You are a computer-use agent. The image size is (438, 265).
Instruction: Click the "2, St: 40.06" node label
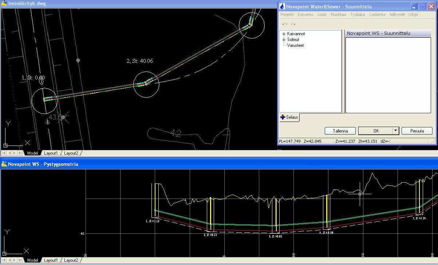tap(140, 61)
